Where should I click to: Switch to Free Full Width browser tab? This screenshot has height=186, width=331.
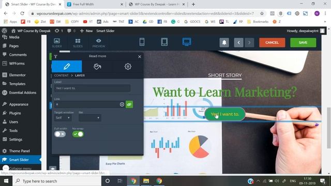[x=95, y=4]
